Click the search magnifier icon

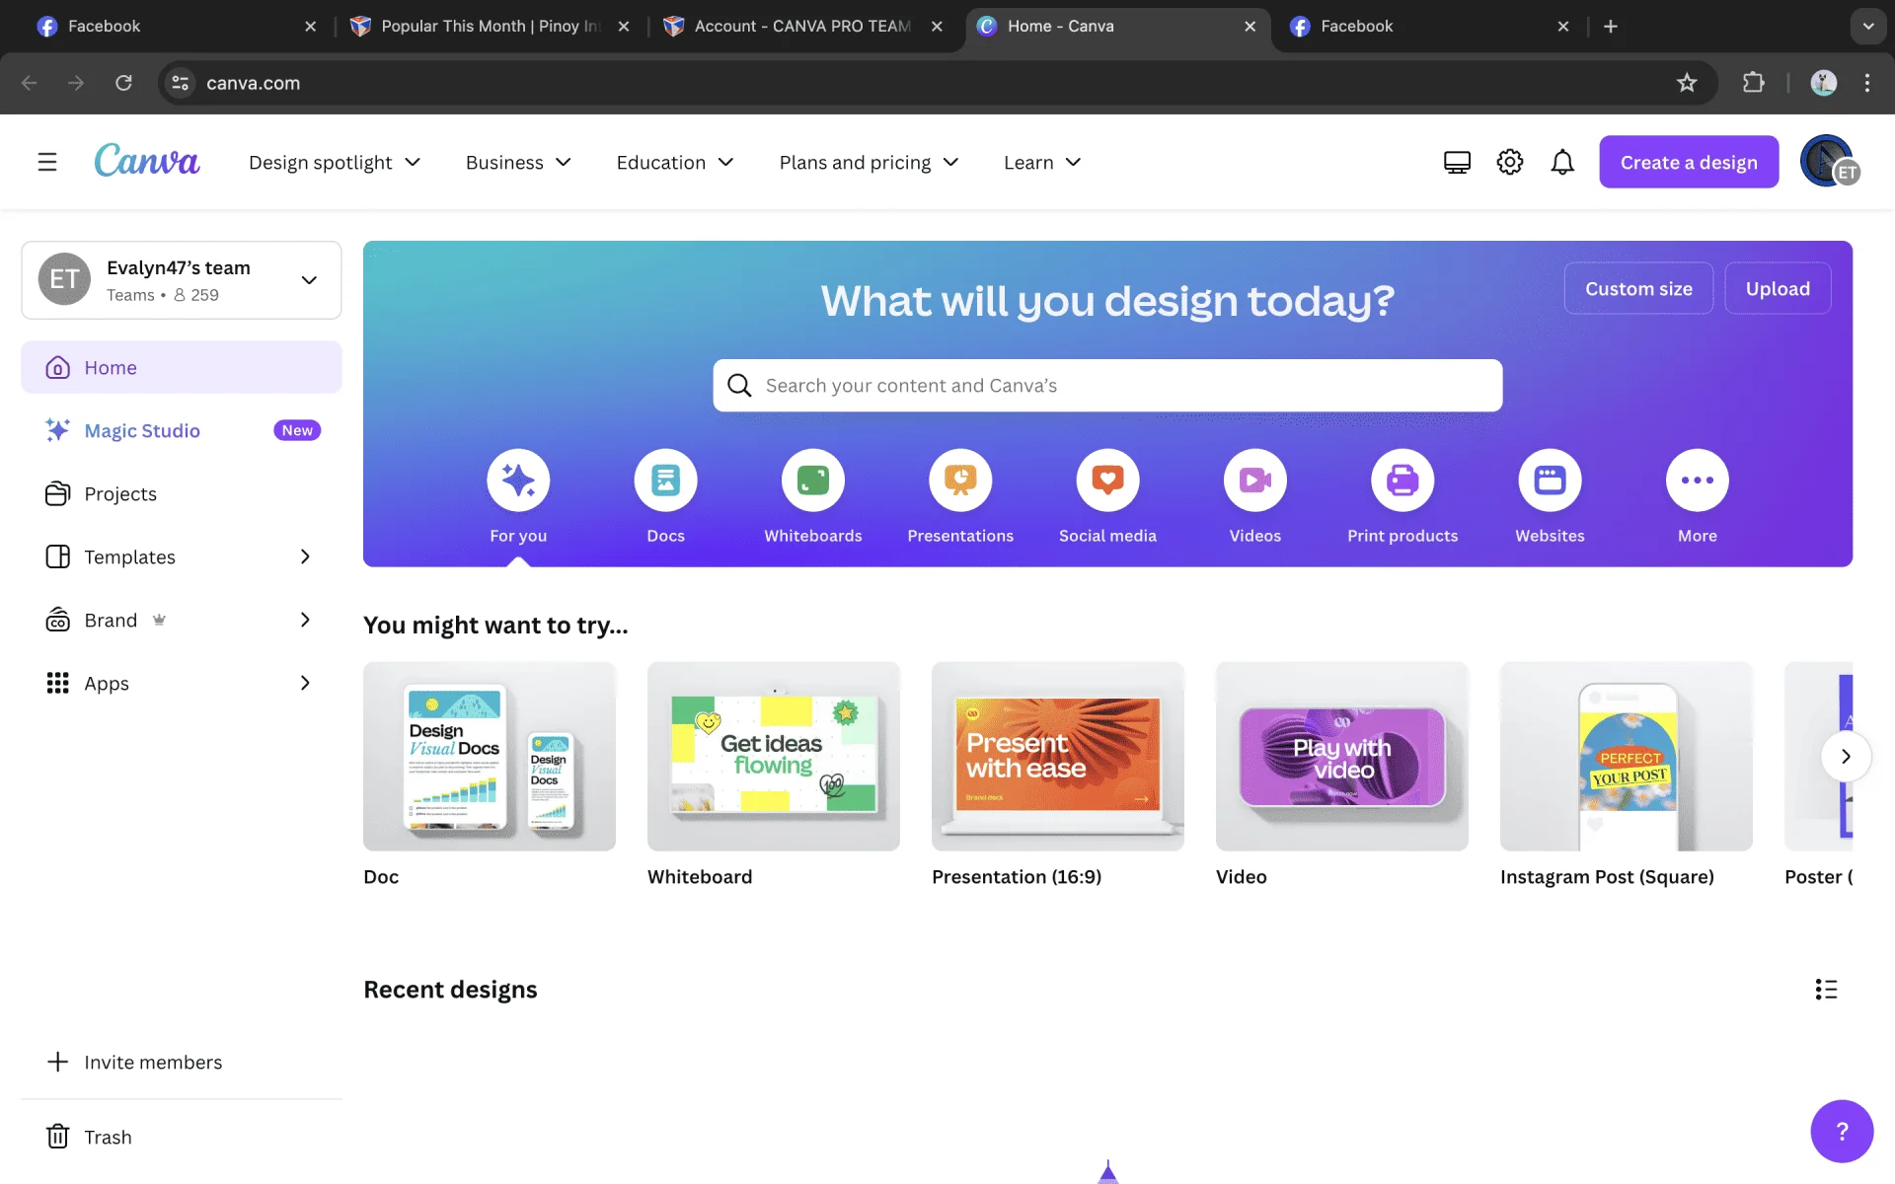click(x=739, y=386)
